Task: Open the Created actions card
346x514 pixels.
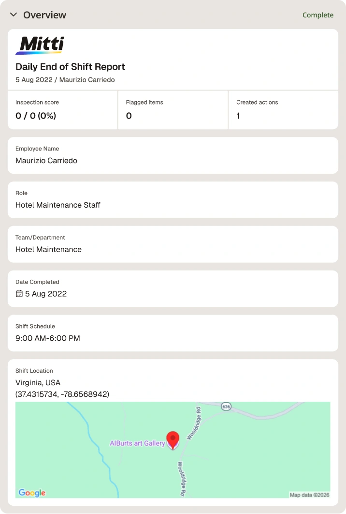Action: 284,110
